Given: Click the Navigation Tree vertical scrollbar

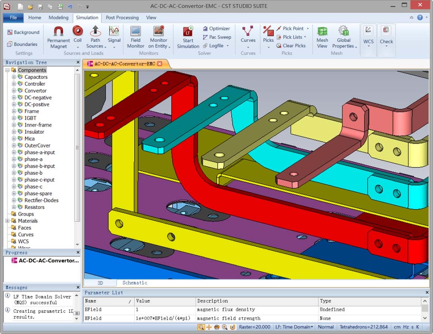Looking at the screenshot, I should 77,148.
